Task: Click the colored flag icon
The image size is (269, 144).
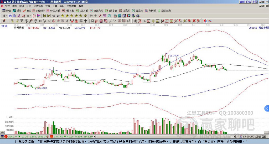Action: [39, 16]
